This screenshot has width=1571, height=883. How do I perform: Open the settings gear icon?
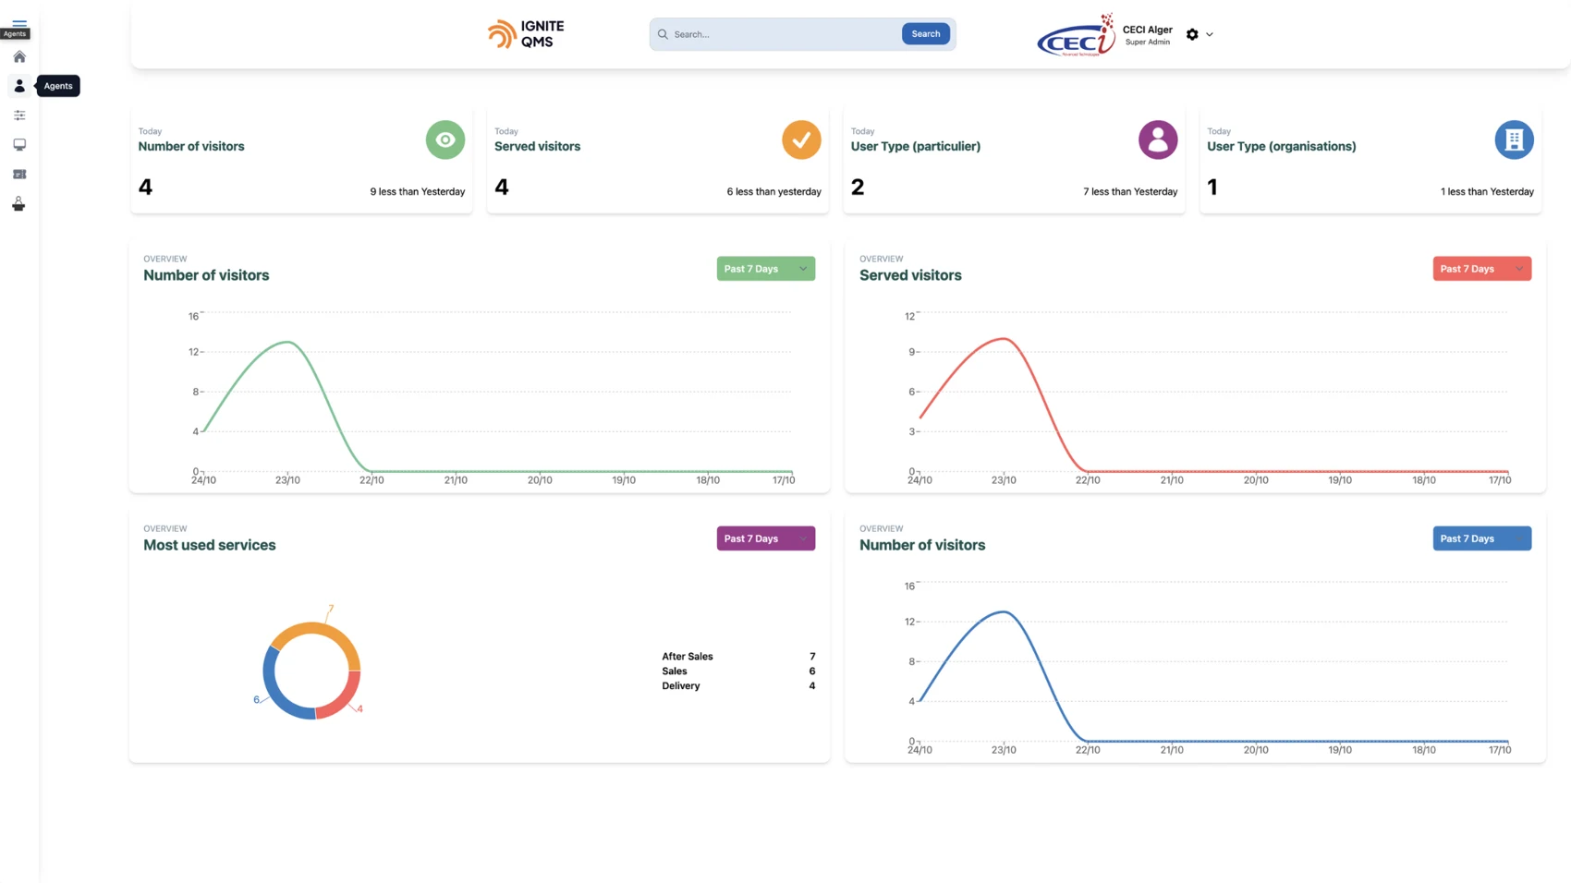[1192, 34]
